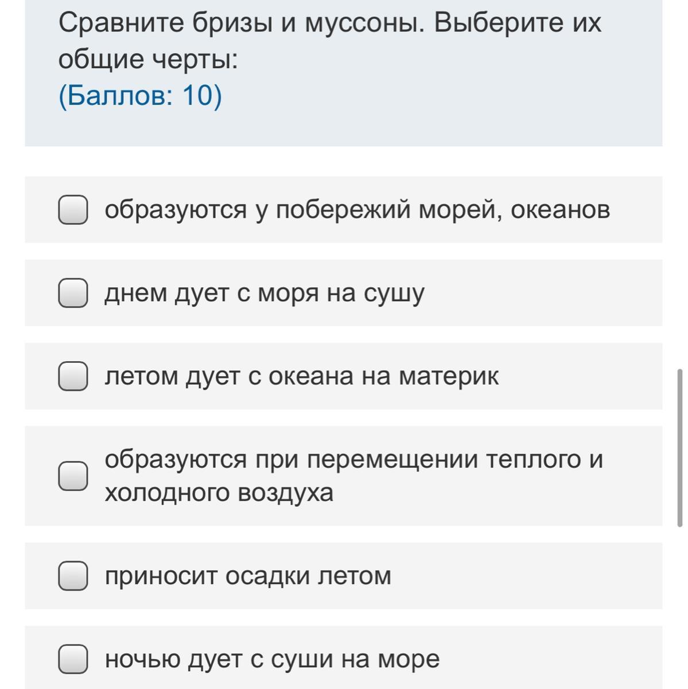Screen dimensions: 688x689
Task: Click the answer text 'образуются у побережий морей, океанов'
Action: [356, 210]
